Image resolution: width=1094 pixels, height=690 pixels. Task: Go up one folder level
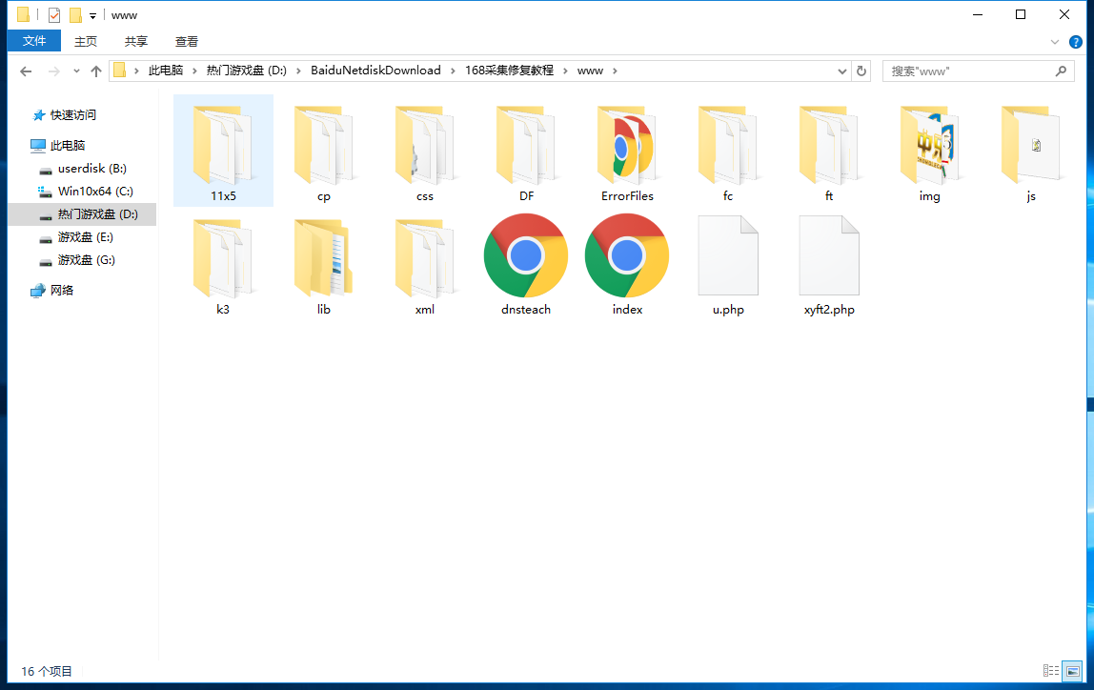[96, 71]
